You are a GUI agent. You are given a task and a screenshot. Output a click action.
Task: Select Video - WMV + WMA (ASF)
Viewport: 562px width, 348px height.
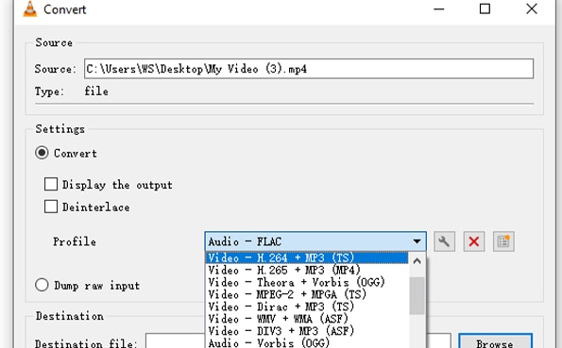coord(307,319)
